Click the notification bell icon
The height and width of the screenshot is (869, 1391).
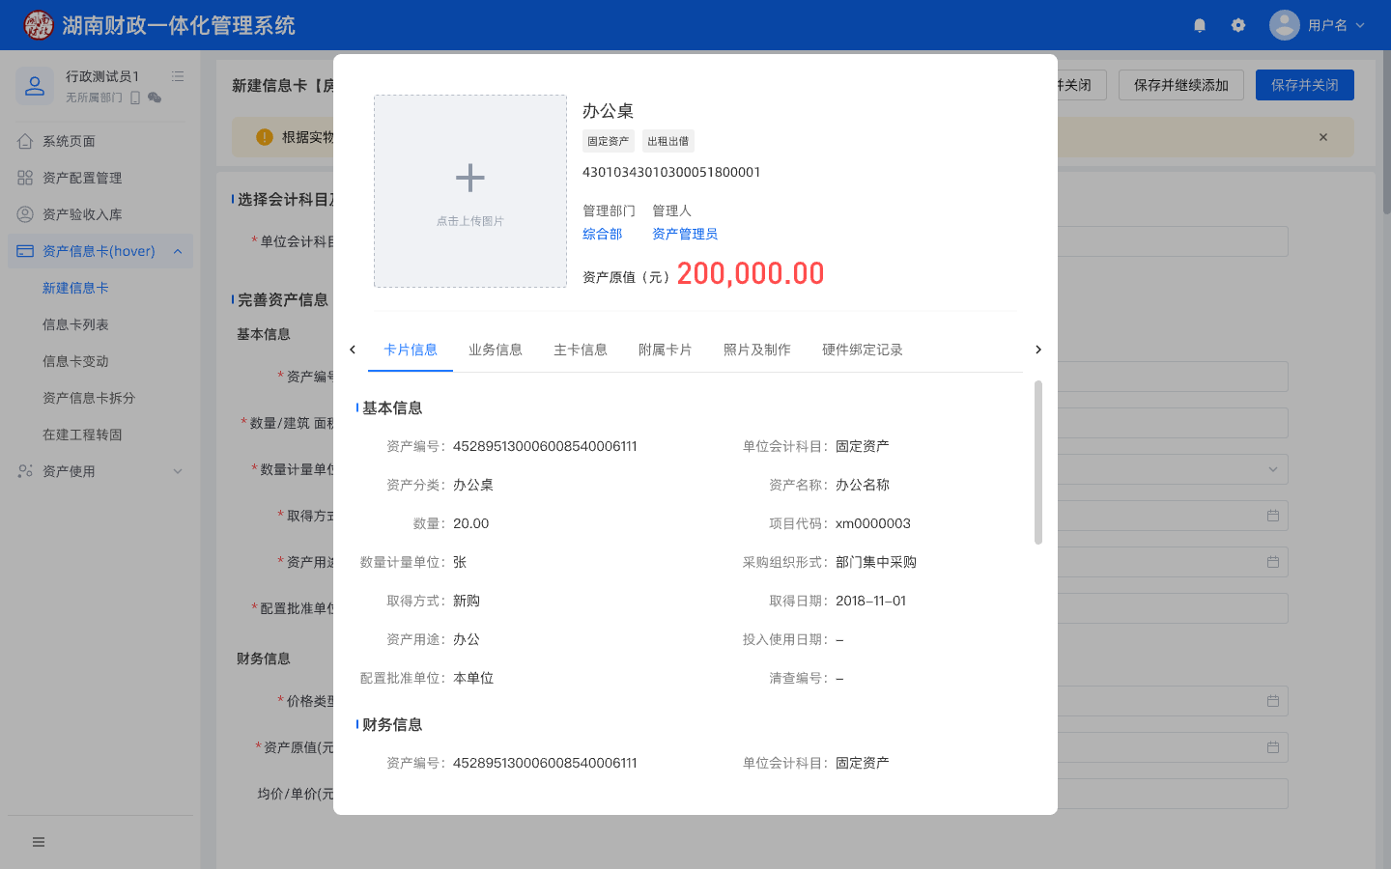[x=1200, y=25]
